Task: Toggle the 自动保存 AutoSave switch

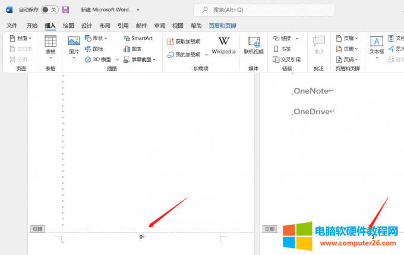Action: 49,10
